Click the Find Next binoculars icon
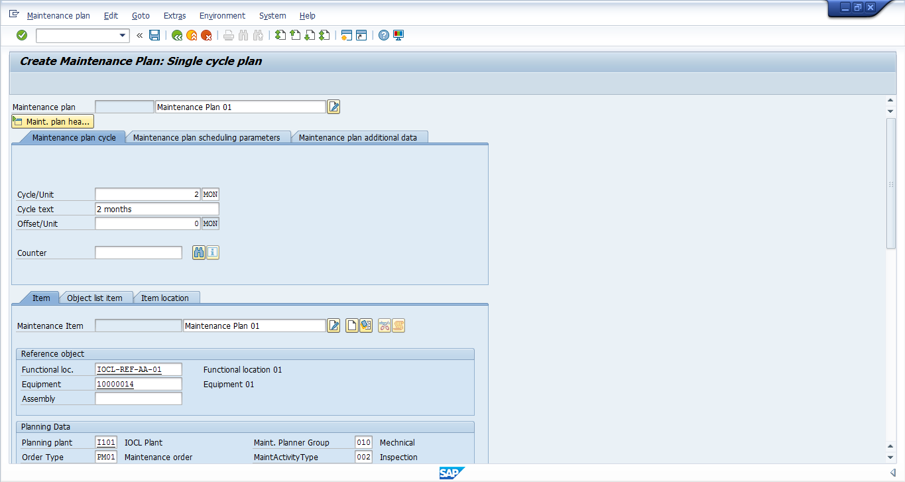Viewport: 905px width, 482px height. click(x=258, y=35)
